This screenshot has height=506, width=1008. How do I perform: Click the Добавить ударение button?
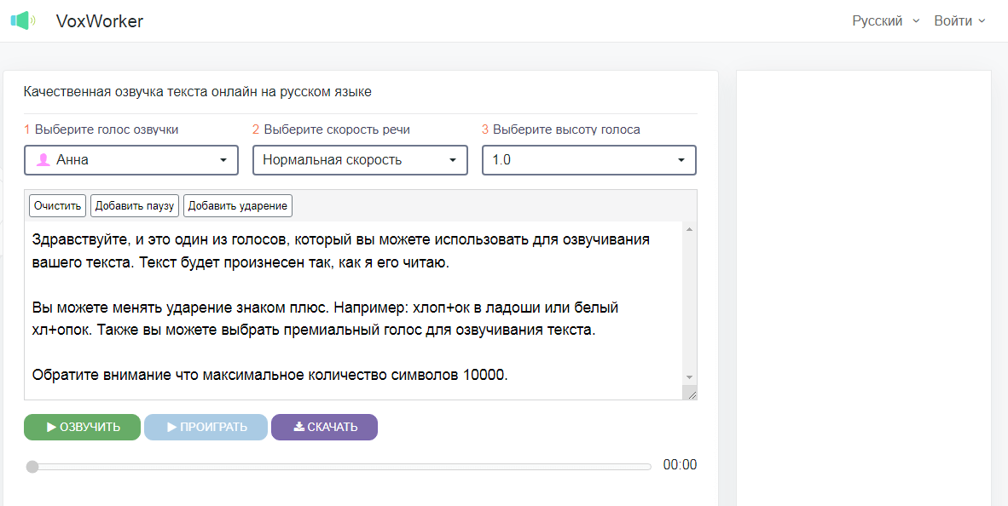[x=238, y=206]
